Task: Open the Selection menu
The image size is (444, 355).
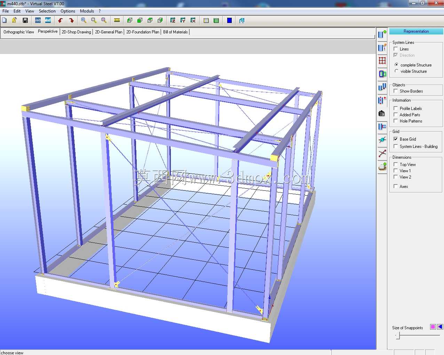Action: [x=47, y=11]
